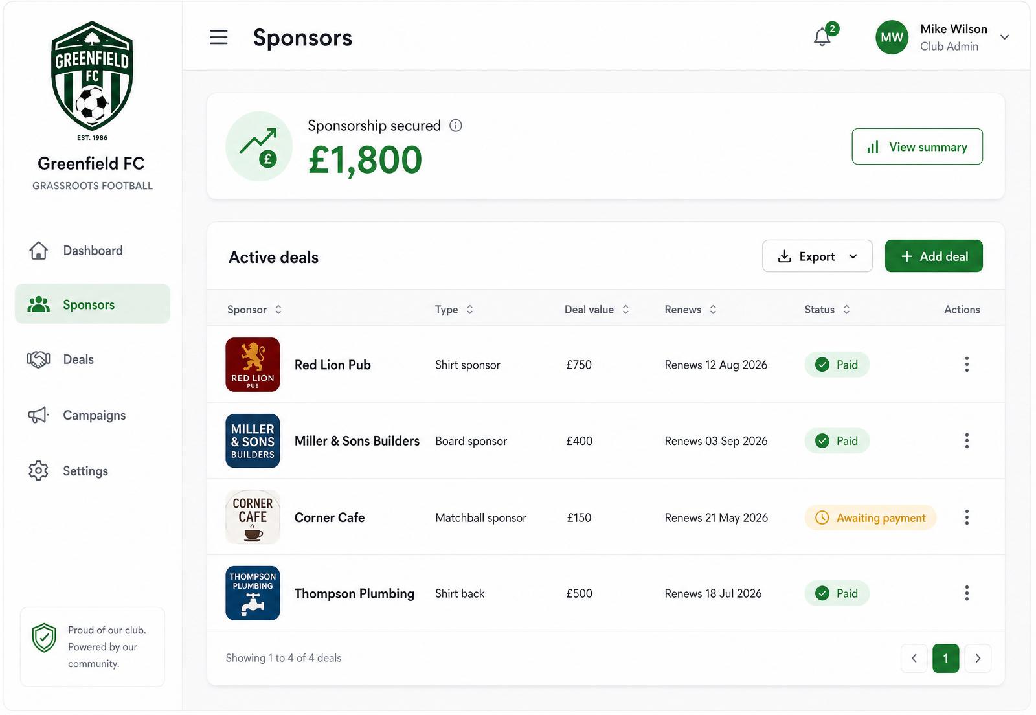Click the £500 deal value
Image resolution: width=1036 pixels, height=715 pixels.
tap(579, 593)
